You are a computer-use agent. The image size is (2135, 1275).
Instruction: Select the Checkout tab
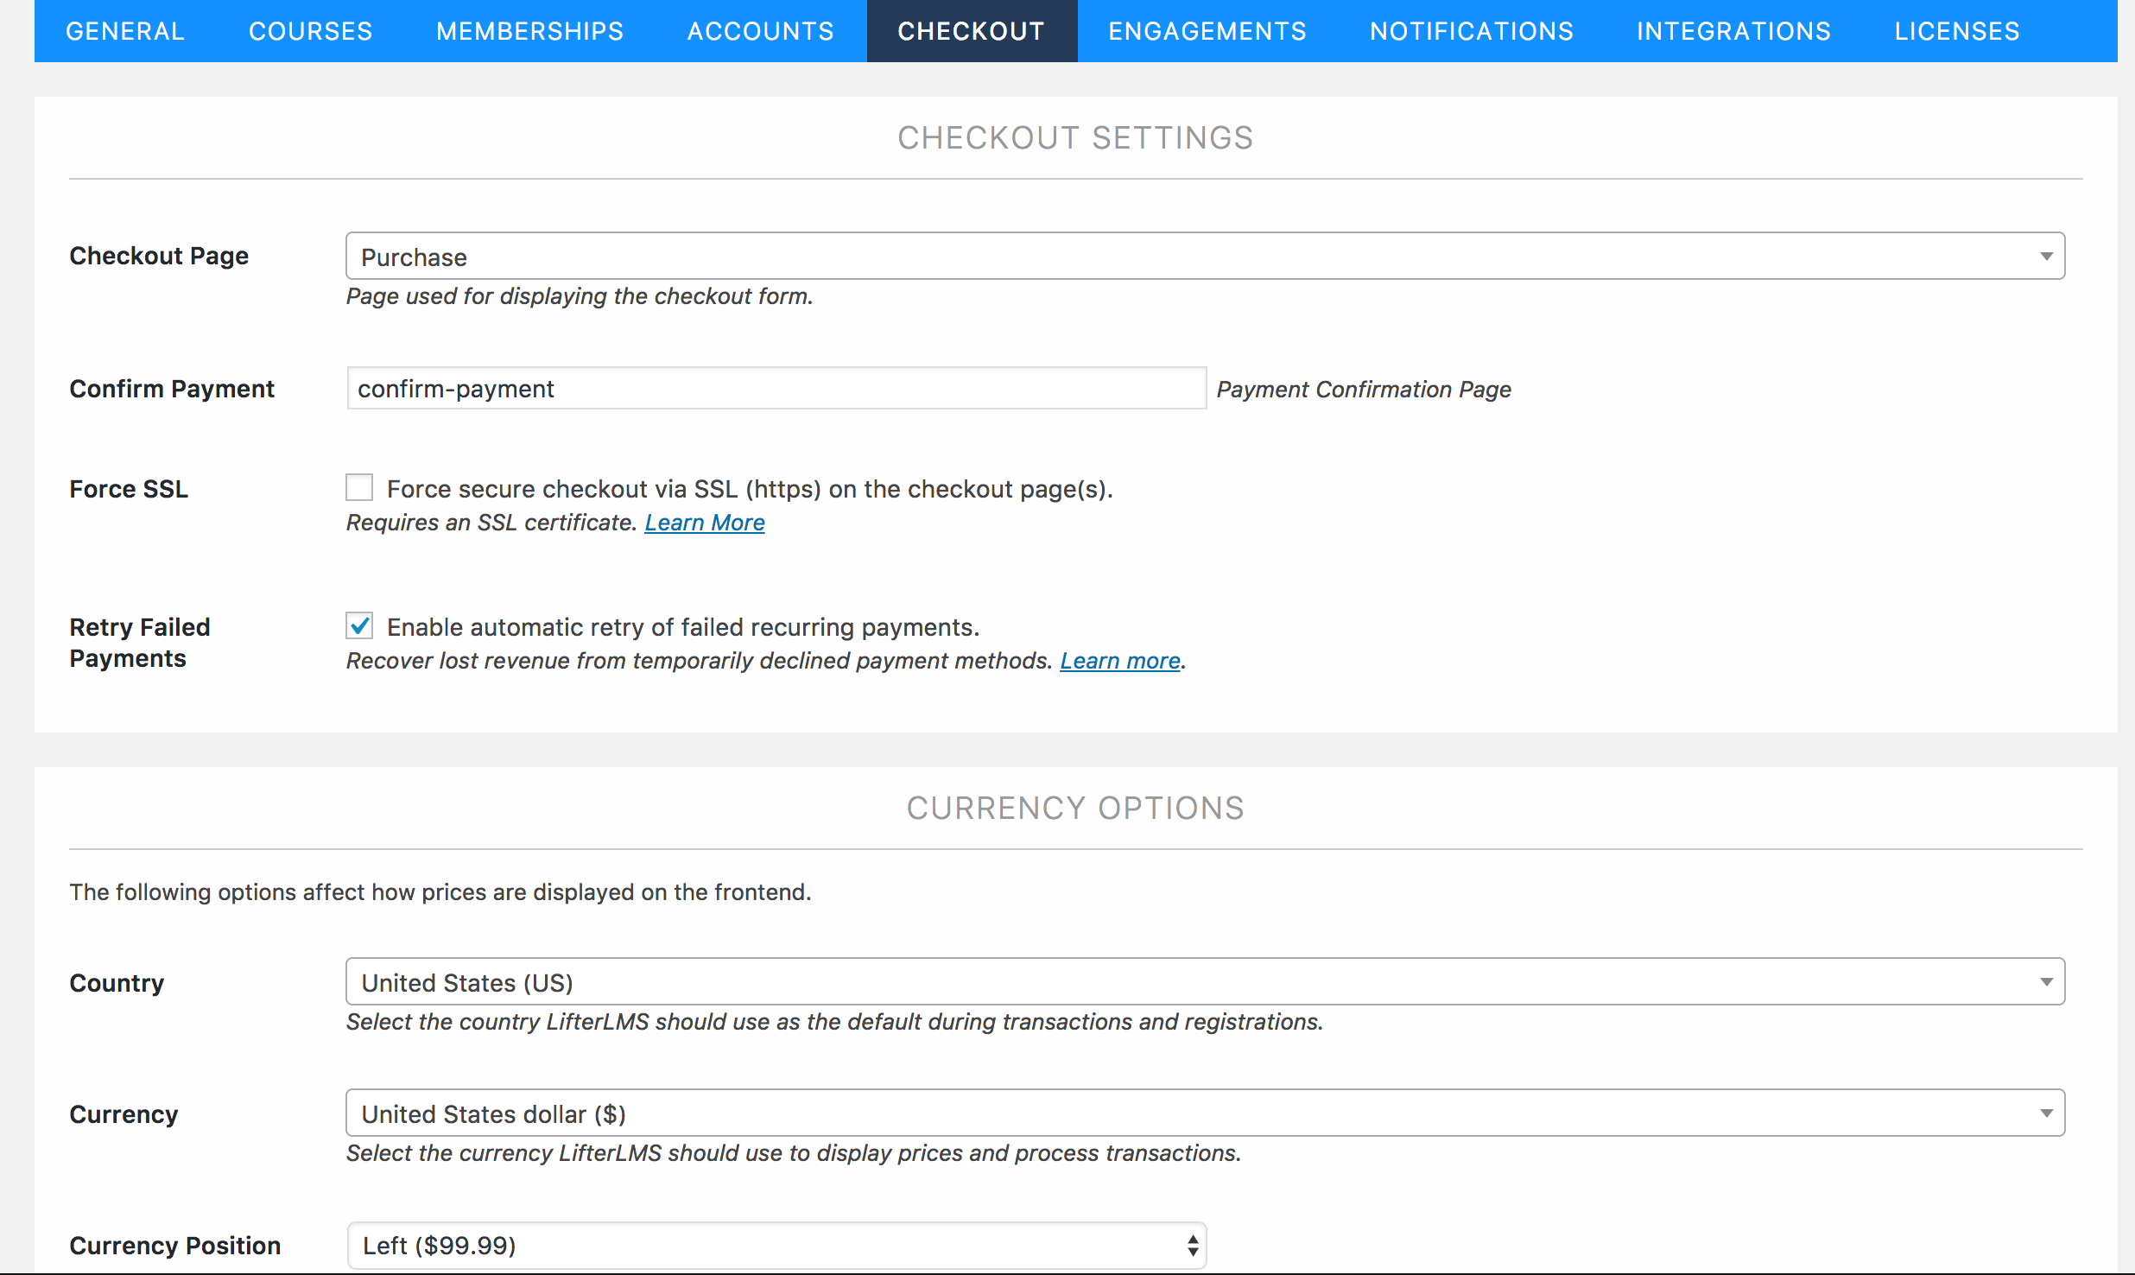[972, 31]
